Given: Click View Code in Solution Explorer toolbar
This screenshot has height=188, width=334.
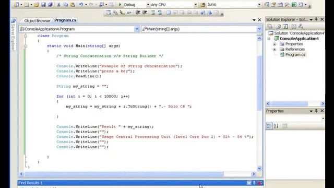Looking at the screenshot, I should pos(294,27).
